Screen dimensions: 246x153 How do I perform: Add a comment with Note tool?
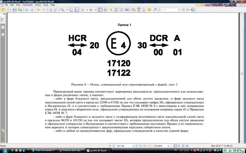(x=149, y=10)
